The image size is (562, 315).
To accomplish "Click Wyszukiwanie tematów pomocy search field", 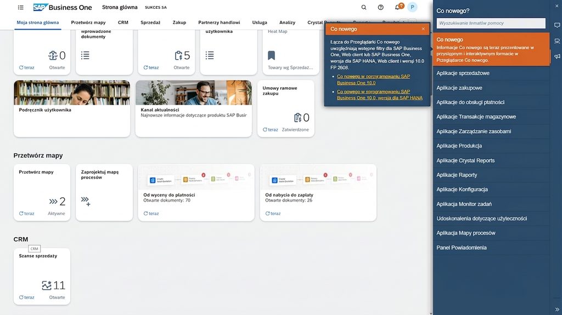I will point(491,23).
